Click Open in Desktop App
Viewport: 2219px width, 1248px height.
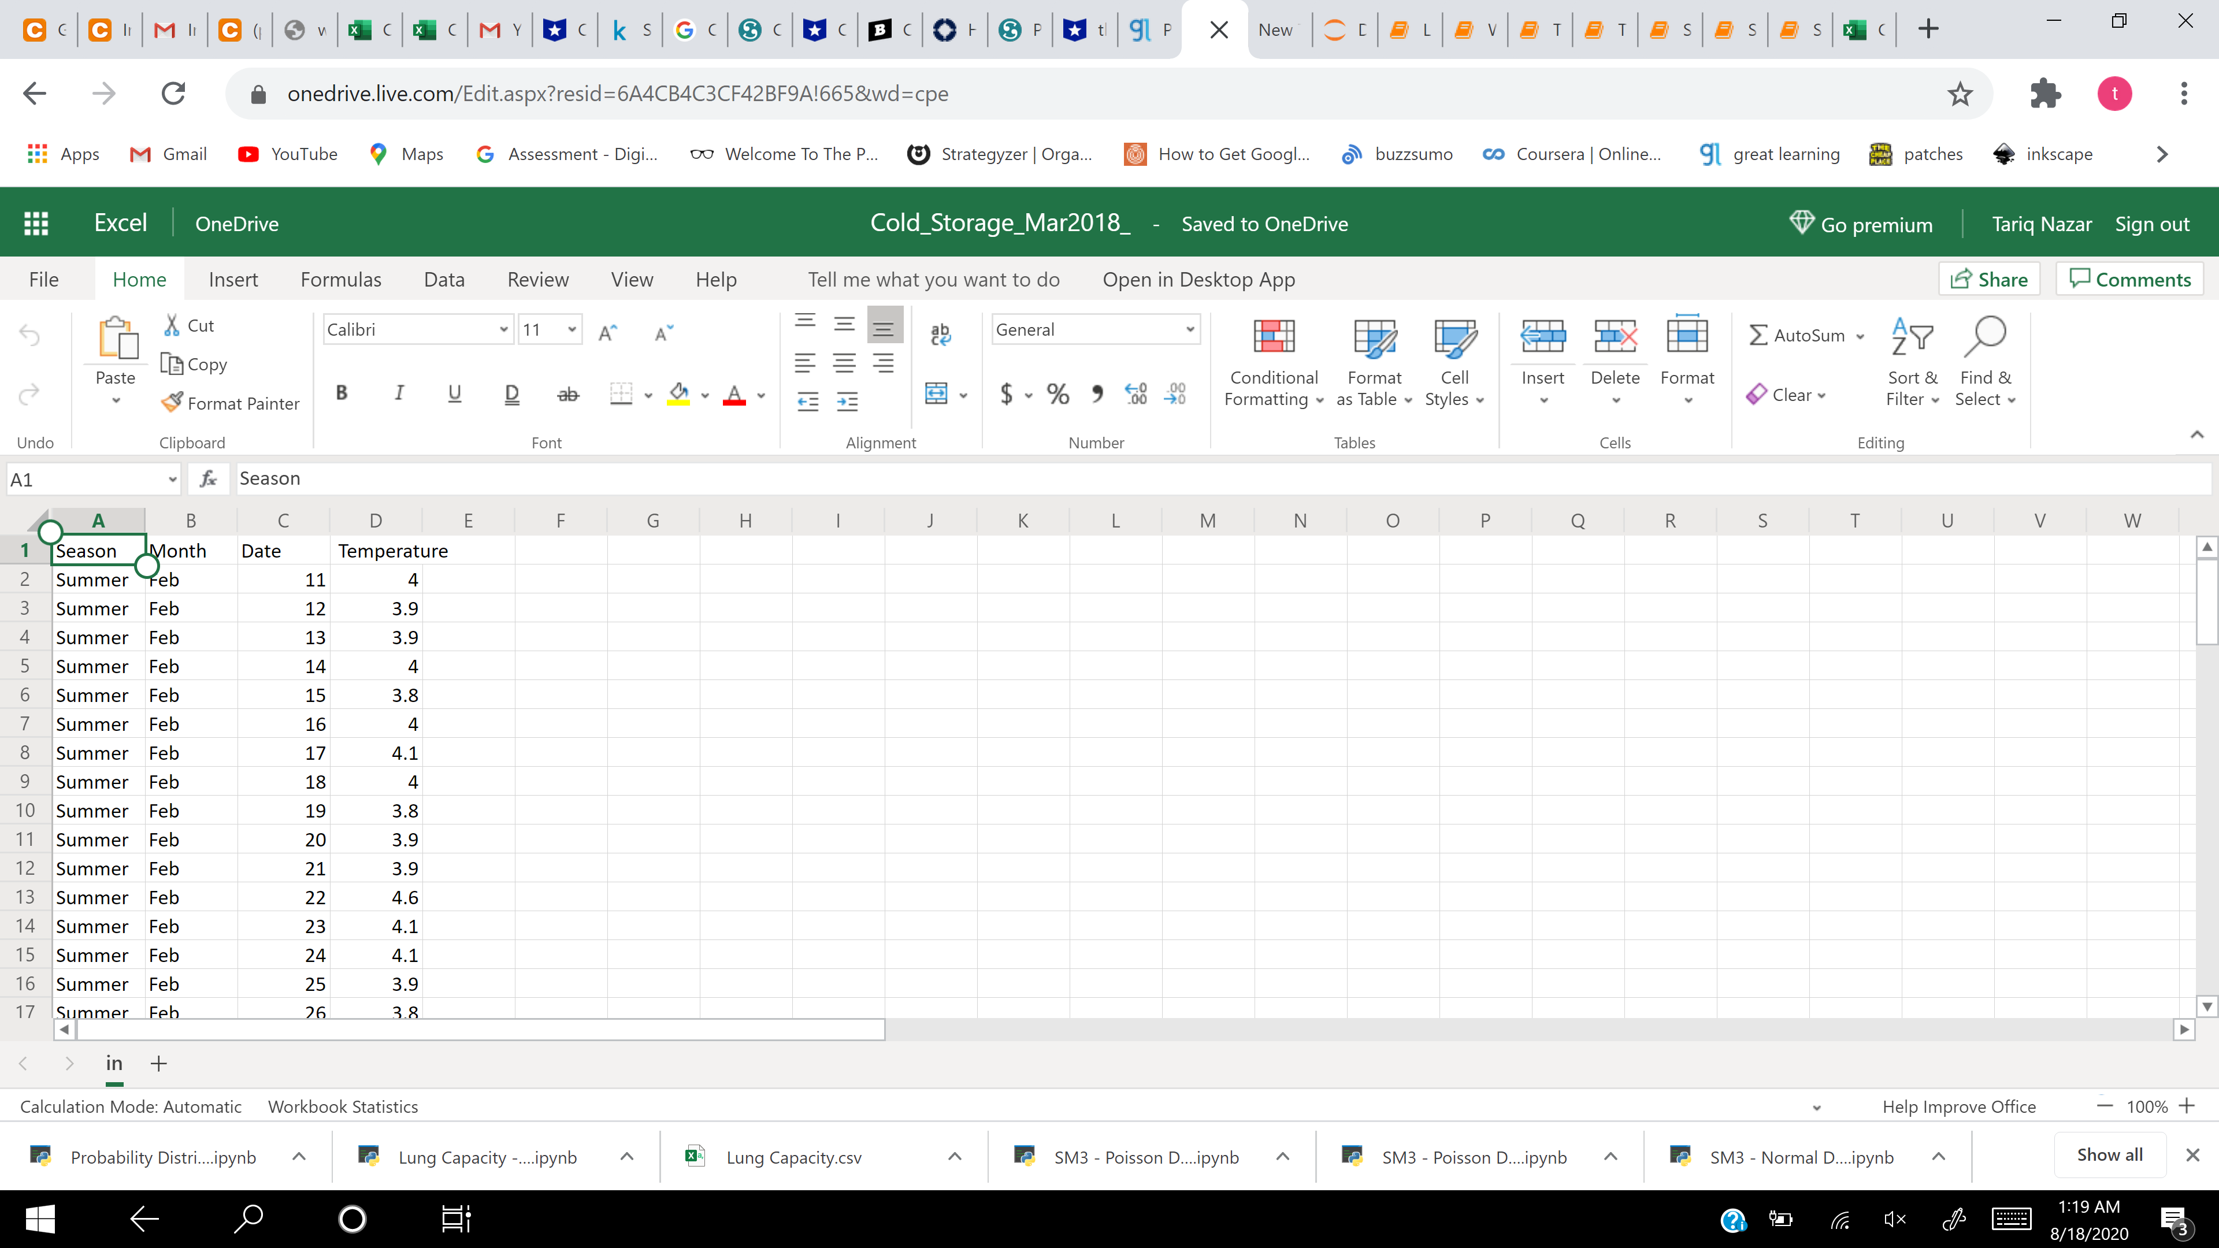(x=1198, y=279)
